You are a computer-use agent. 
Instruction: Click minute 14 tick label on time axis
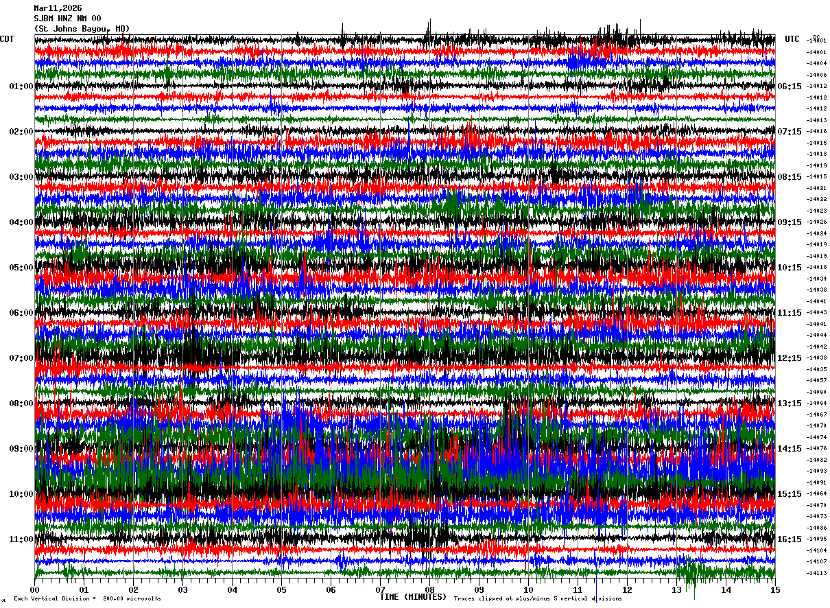726,589
